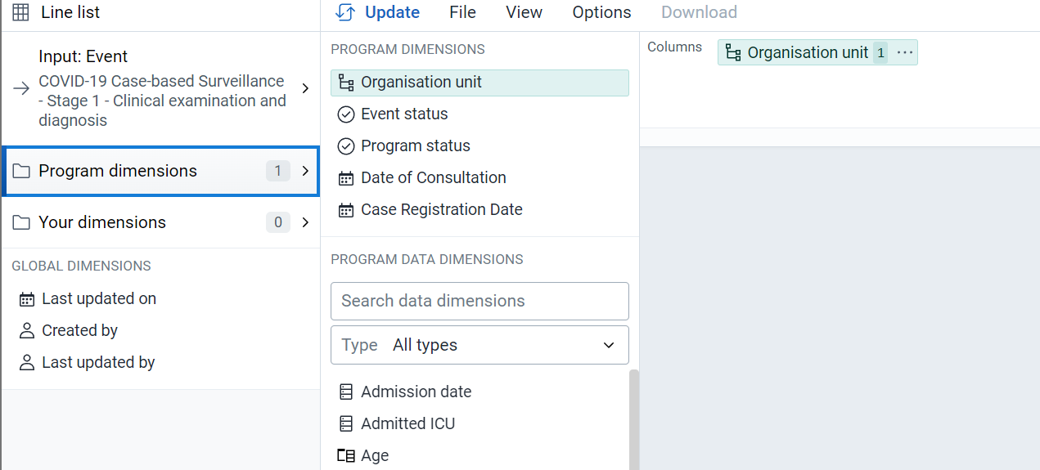This screenshot has width=1040, height=470.
Task: Open the Type All types dropdown
Action: pyautogui.click(x=479, y=345)
